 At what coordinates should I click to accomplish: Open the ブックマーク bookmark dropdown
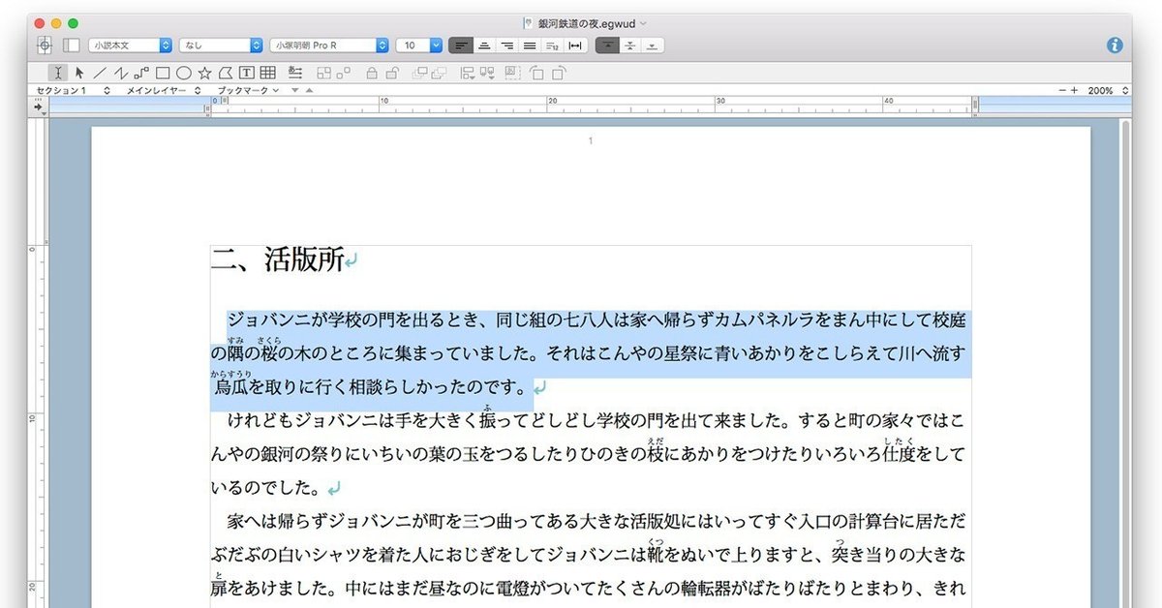(x=248, y=90)
